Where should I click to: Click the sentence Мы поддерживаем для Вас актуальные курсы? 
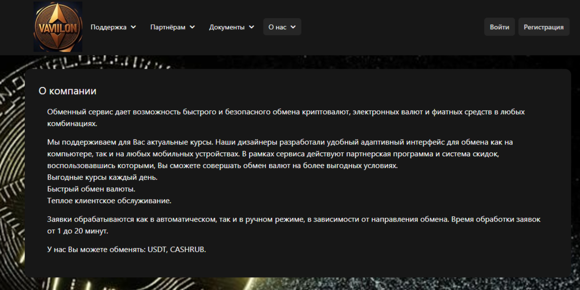pos(130,142)
